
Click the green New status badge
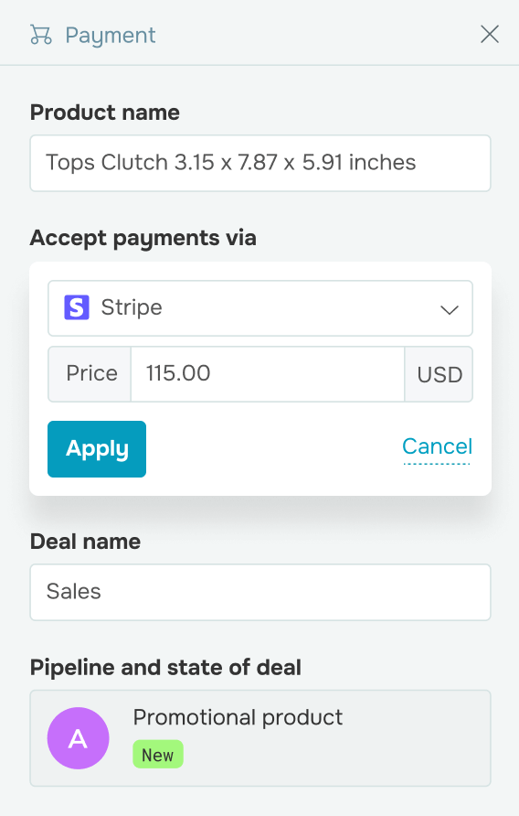[158, 755]
